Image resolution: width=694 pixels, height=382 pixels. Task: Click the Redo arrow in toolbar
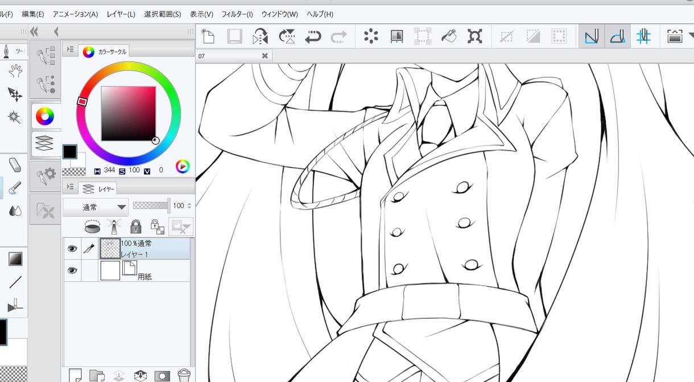(338, 37)
